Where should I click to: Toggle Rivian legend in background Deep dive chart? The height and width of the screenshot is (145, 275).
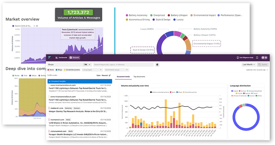point(16,75)
